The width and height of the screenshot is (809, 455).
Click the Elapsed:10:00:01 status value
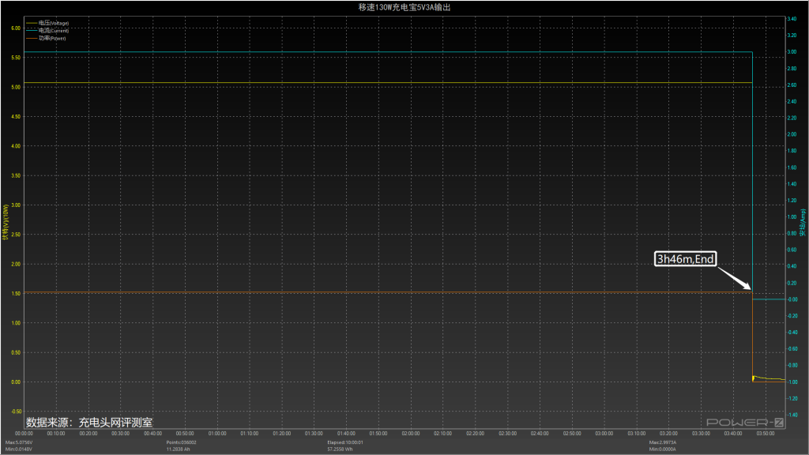pos(345,442)
